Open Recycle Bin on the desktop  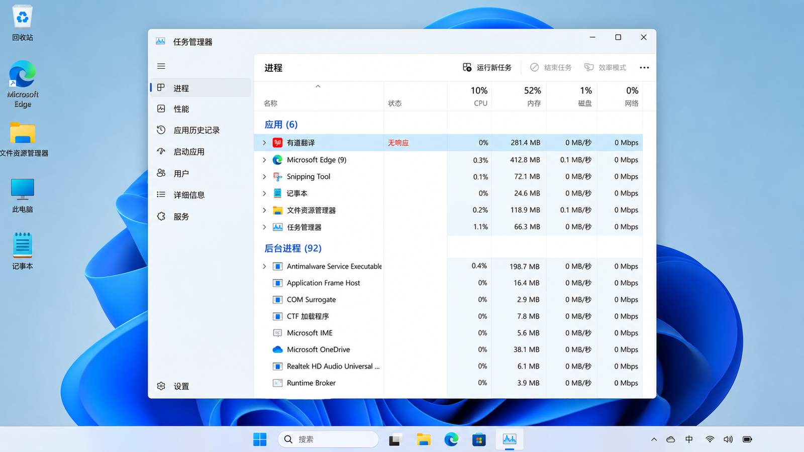(x=23, y=24)
